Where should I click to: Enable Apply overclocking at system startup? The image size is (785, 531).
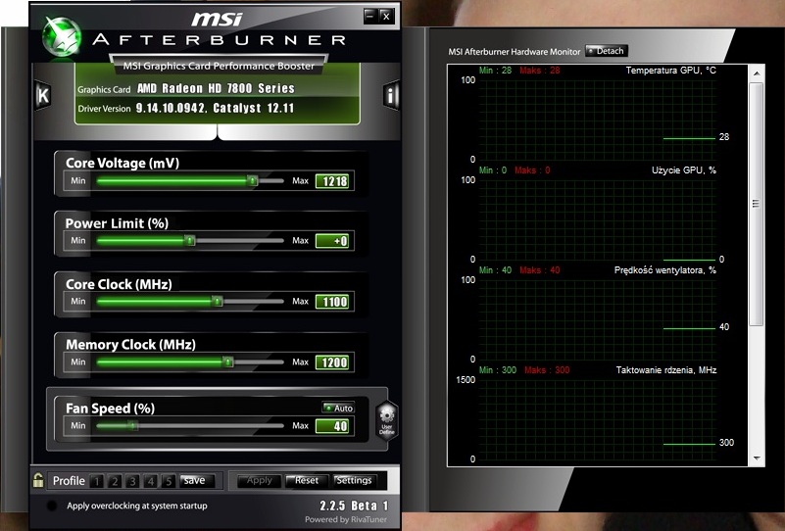click(x=51, y=507)
